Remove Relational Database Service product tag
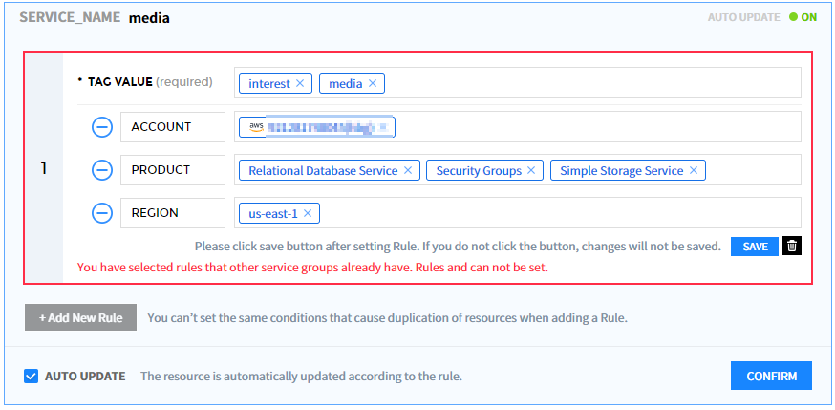The height and width of the screenshot is (410, 835). coord(408,170)
